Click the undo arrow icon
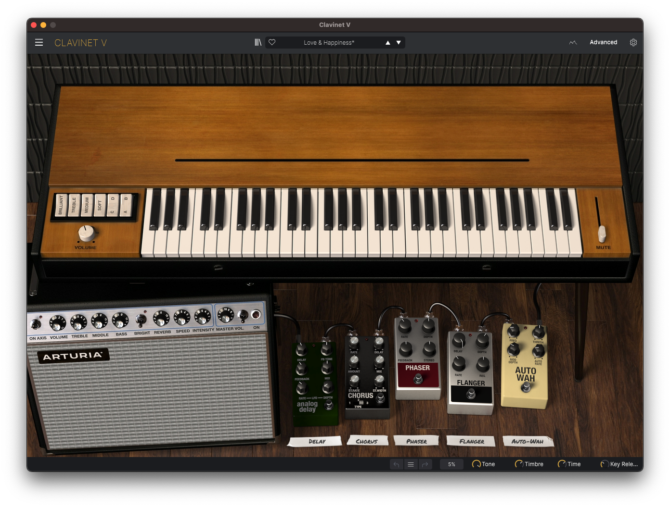The width and height of the screenshot is (670, 507). (396, 464)
